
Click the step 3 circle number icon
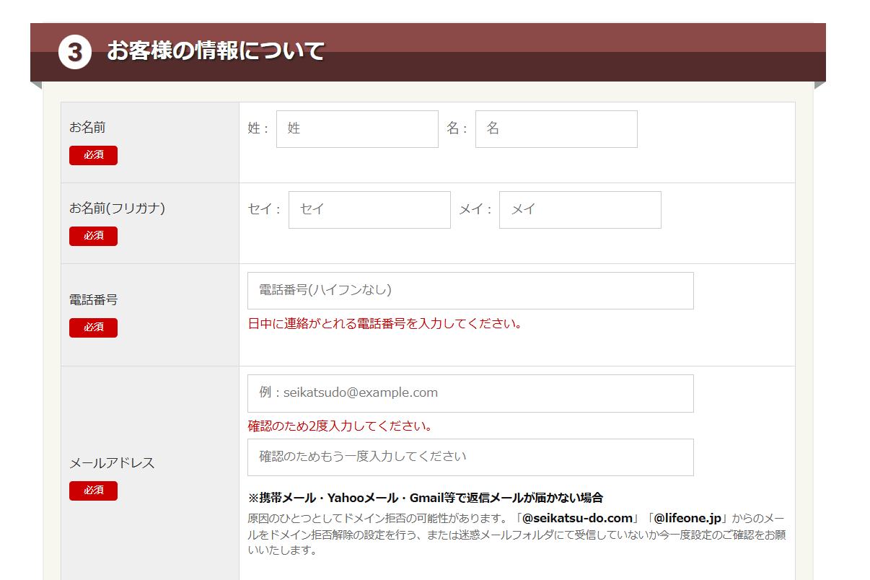coord(75,53)
